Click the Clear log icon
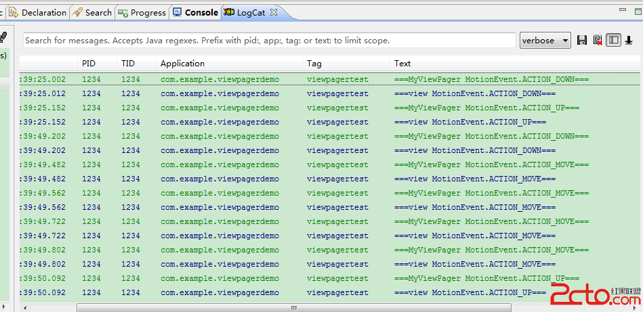Screen dimensions: 643x312 (x=598, y=41)
